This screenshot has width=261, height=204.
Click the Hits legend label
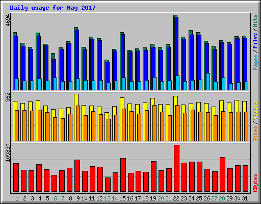[x=255, y=21]
